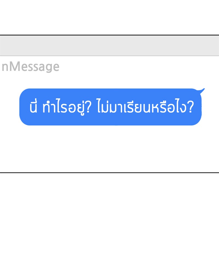The height and width of the screenshot is (274, 219).
Task: Click the nMessage timestamp label
Action: point(31,67)
